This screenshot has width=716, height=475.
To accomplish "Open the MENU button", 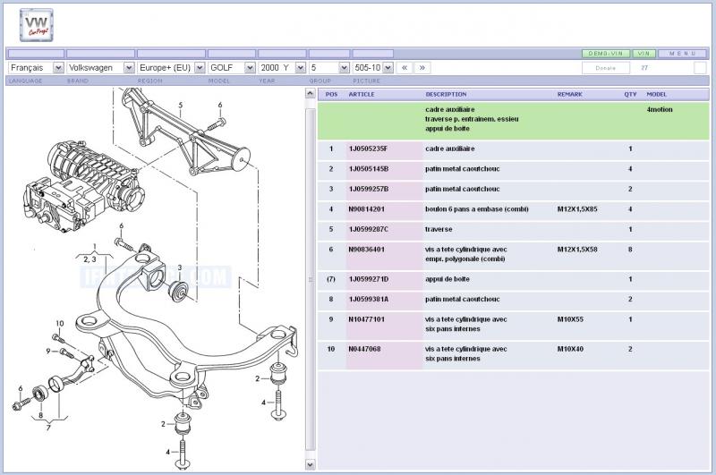I will [682, 54].
